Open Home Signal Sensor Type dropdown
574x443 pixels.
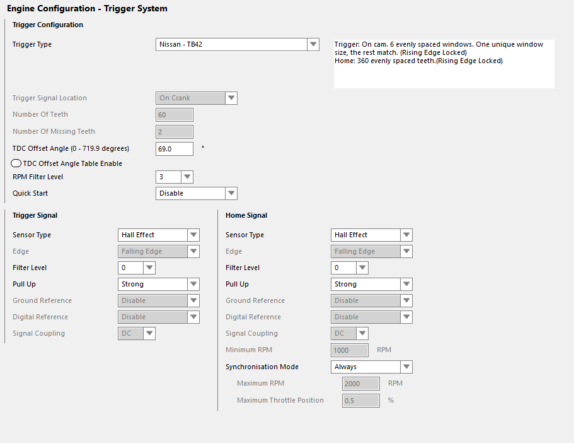pos(372,235)
